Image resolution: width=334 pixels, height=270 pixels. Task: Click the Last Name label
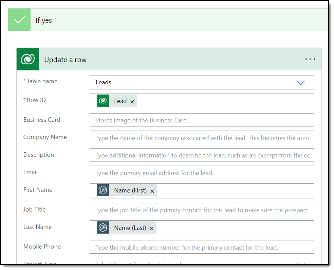[x=37, y=227]
